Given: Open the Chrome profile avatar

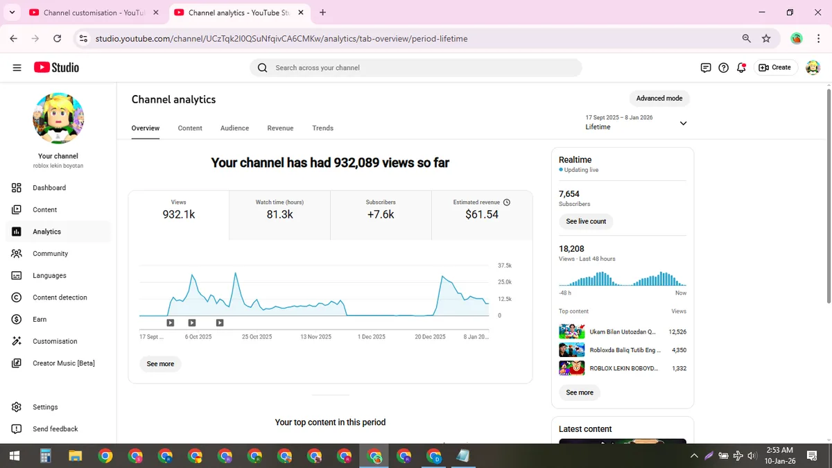Looking at the screenshot, I should [797, 39].
